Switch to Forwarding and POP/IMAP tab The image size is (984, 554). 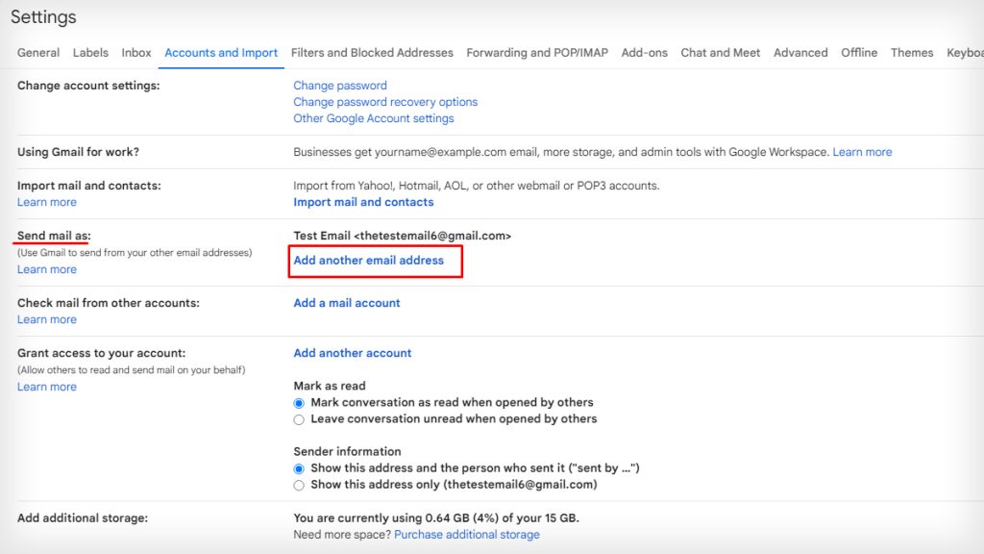pyautogui.click(x=537, y=53)
